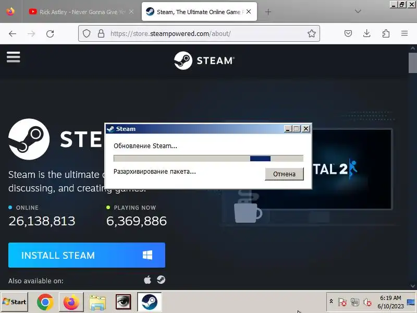
Task: Click the INSTALL STEAM button
Action: [x=87, y=255]
